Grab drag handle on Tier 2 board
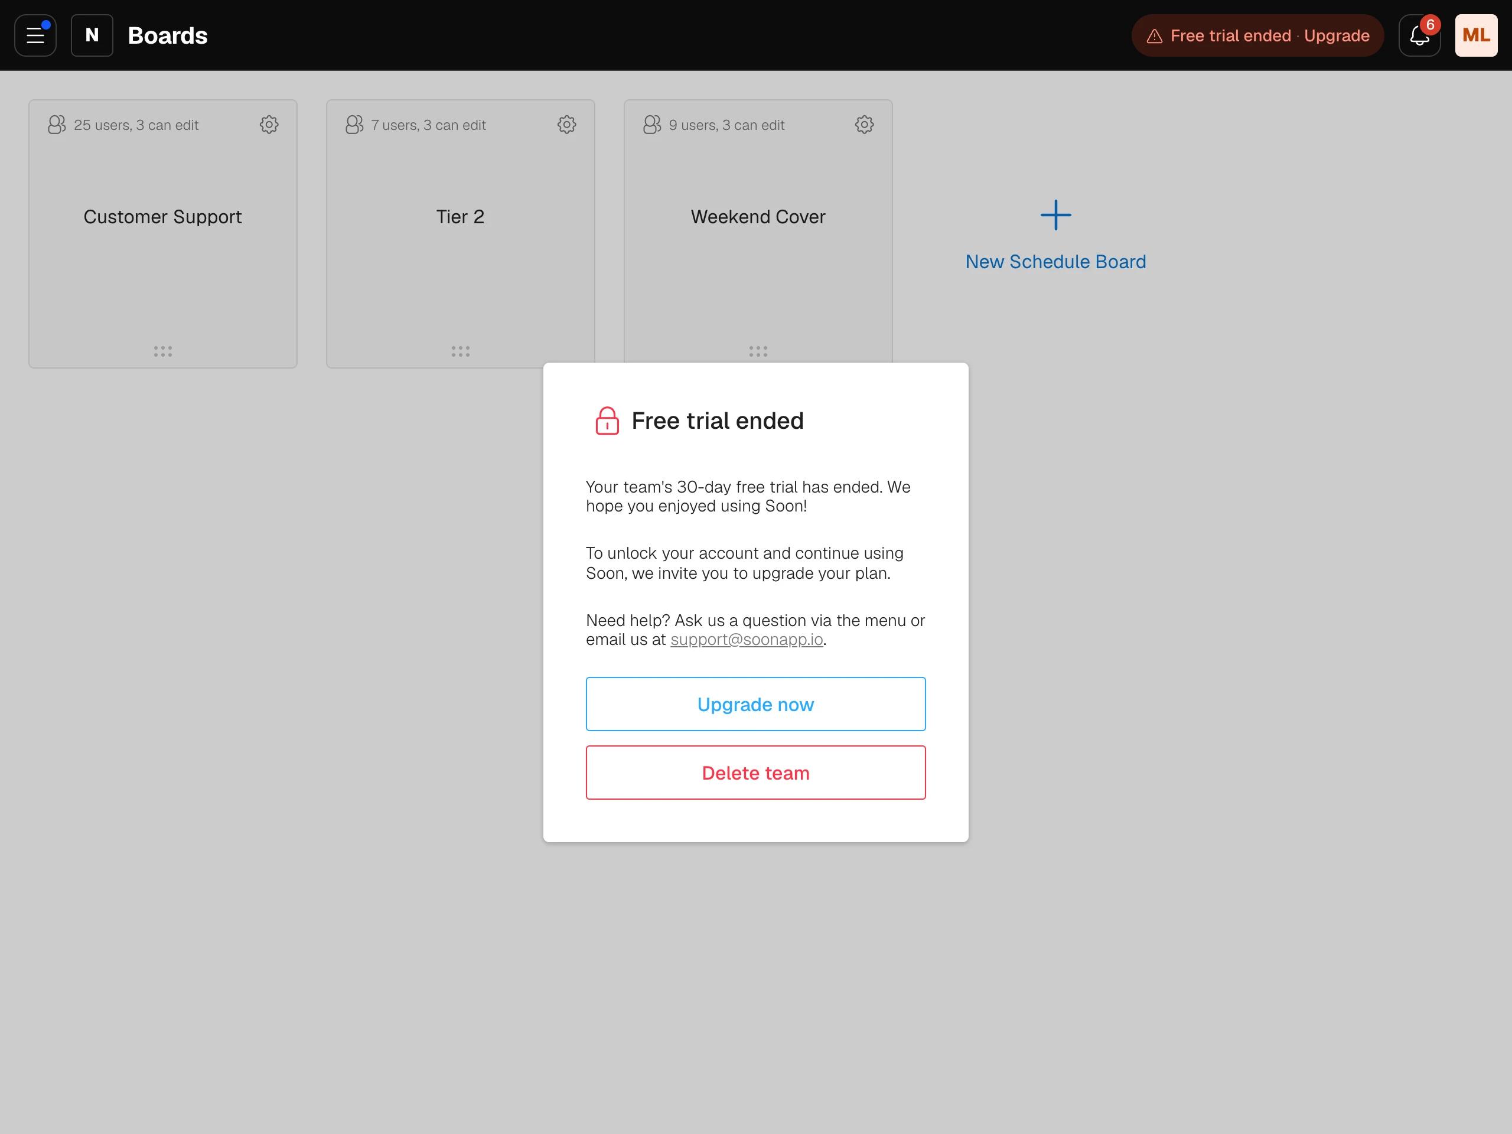1512x1134 pixels. 461,351
